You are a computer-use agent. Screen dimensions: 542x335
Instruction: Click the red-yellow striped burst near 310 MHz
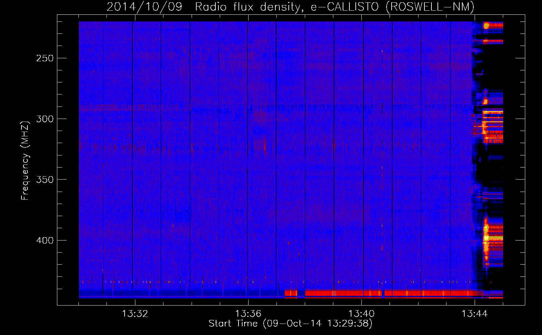(x=492, y=127)
